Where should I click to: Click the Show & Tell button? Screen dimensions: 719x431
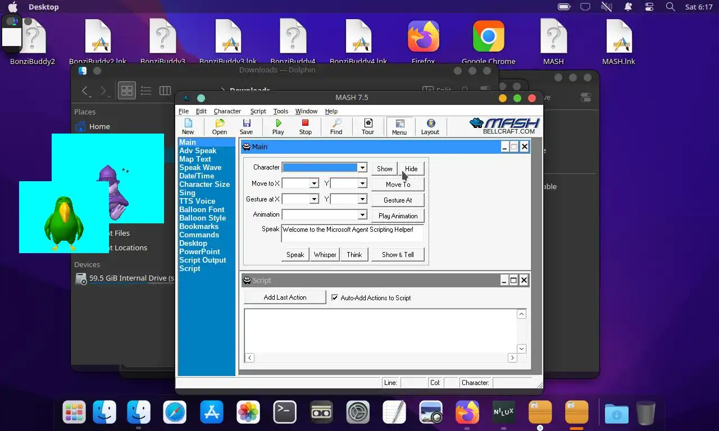398,254
